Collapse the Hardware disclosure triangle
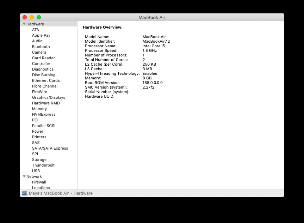This screenshot has width=304, height=223. tap(24, 24)
